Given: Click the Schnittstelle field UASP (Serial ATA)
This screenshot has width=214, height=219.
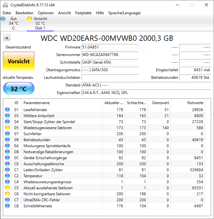Looking at the screenshot, I should click(110, 62).
